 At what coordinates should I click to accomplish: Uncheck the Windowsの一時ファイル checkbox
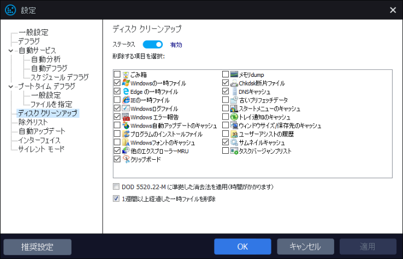click(117, 83)
